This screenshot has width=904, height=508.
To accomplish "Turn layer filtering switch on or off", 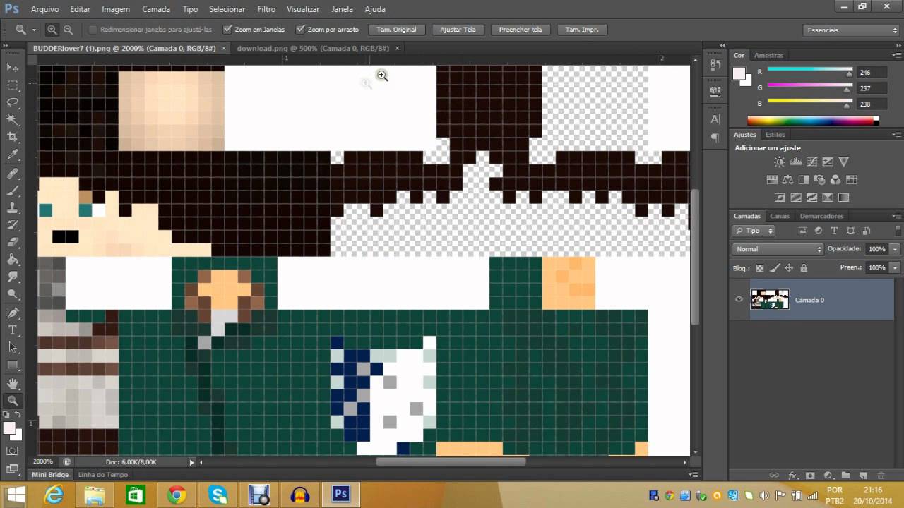I will [x=898, y=231].
